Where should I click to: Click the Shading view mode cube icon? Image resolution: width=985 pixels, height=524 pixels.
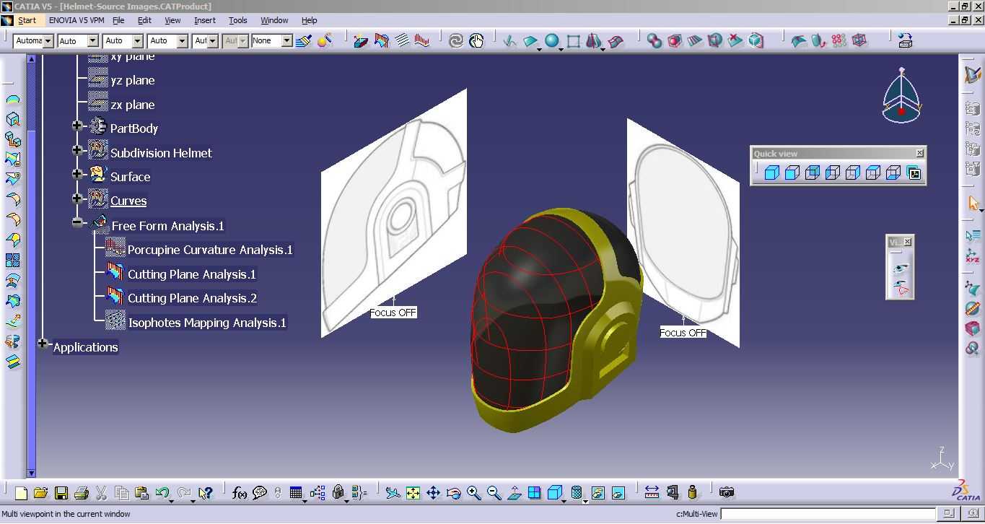tap(555, 493)
